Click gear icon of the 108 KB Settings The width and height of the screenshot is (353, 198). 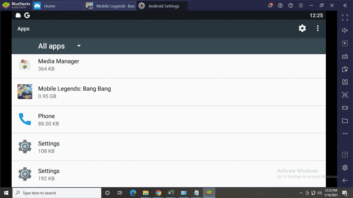tap(25, 147)
